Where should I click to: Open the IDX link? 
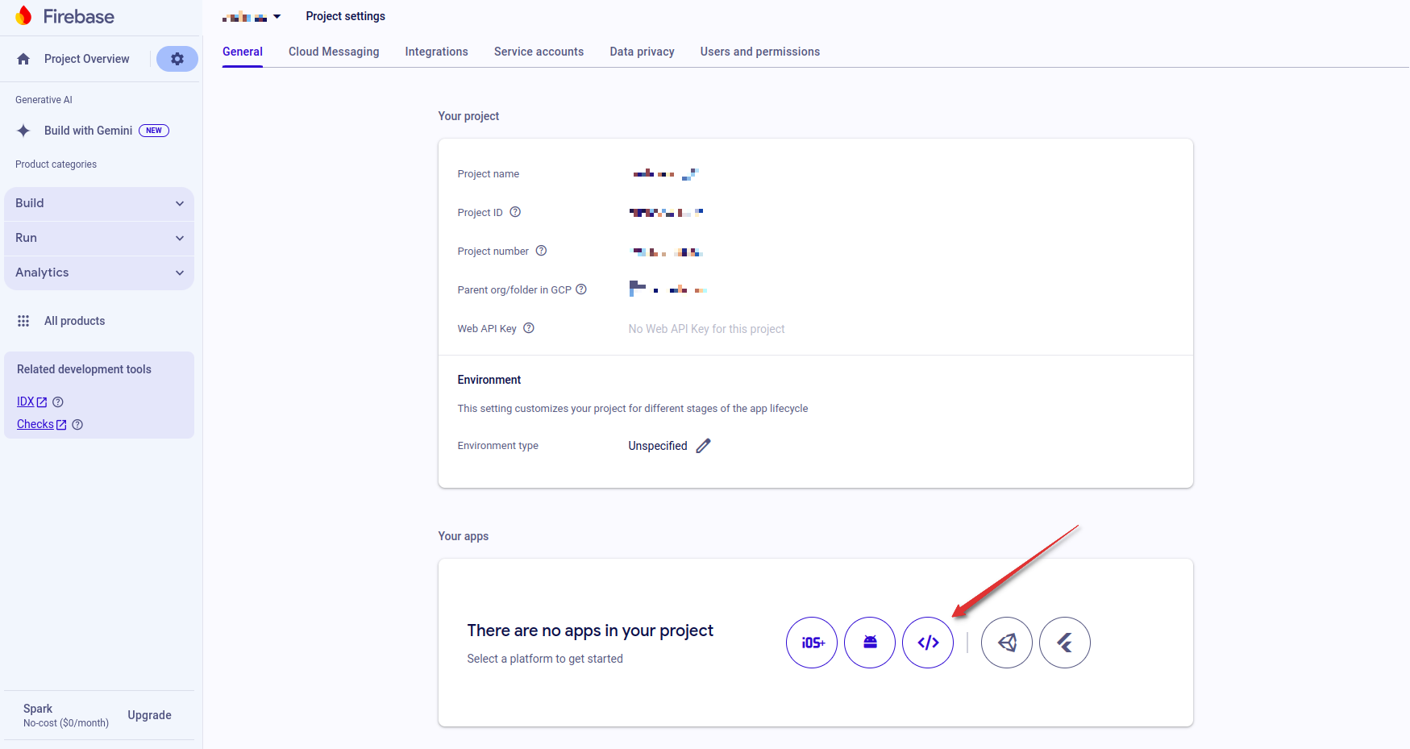click(31, 402)
